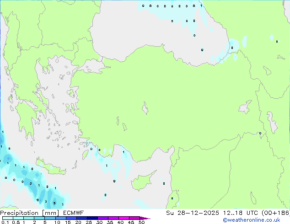Click the '(00+186)' forecast hour text
Image resolution: width=290 pixels, height=224 pixels.
point(276,213)
